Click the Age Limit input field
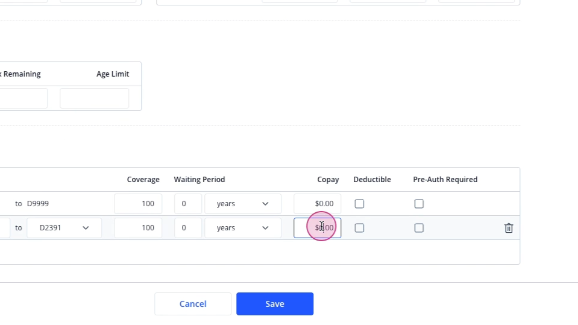 click(x=95, y=98)
